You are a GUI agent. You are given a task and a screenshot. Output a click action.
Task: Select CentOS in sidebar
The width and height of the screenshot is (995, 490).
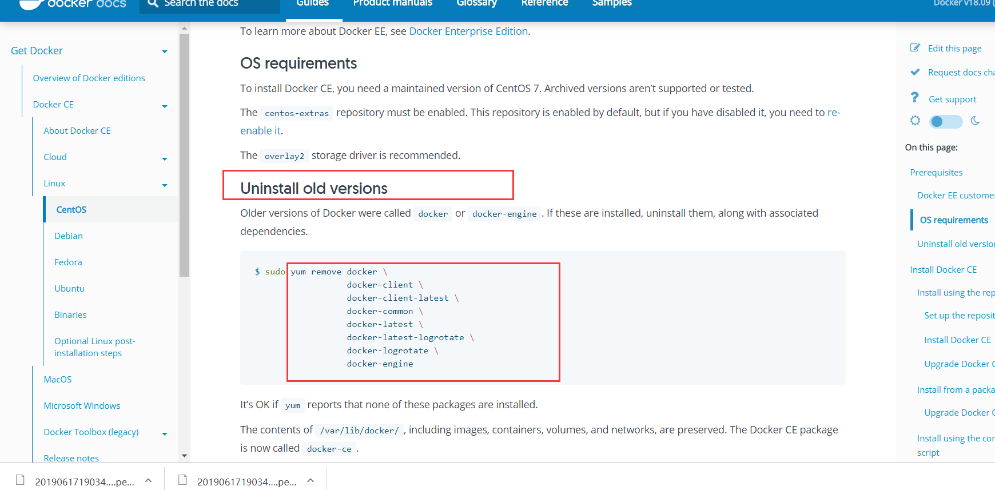[71, 210]
